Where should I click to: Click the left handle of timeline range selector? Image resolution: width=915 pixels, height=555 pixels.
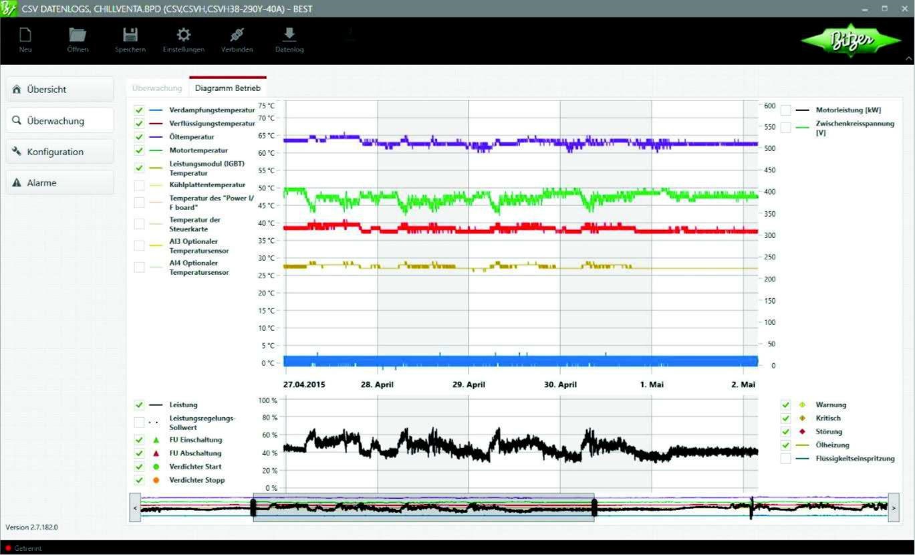point(253,508)
